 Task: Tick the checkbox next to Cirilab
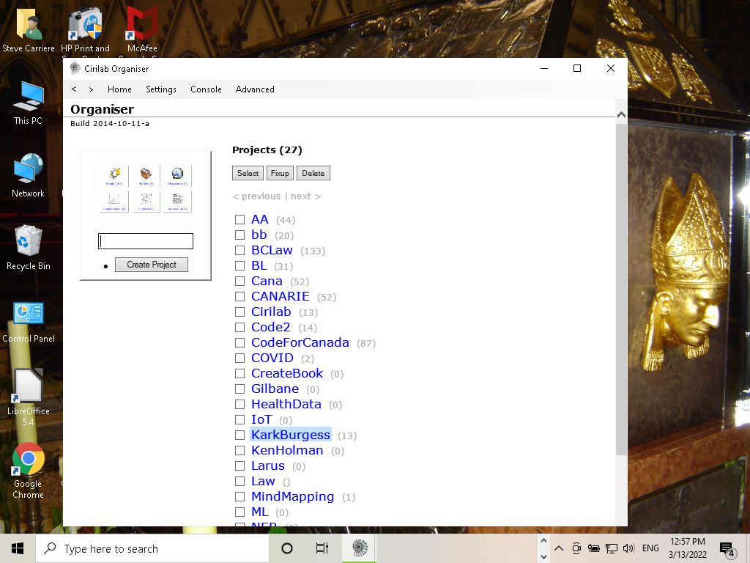240,312
